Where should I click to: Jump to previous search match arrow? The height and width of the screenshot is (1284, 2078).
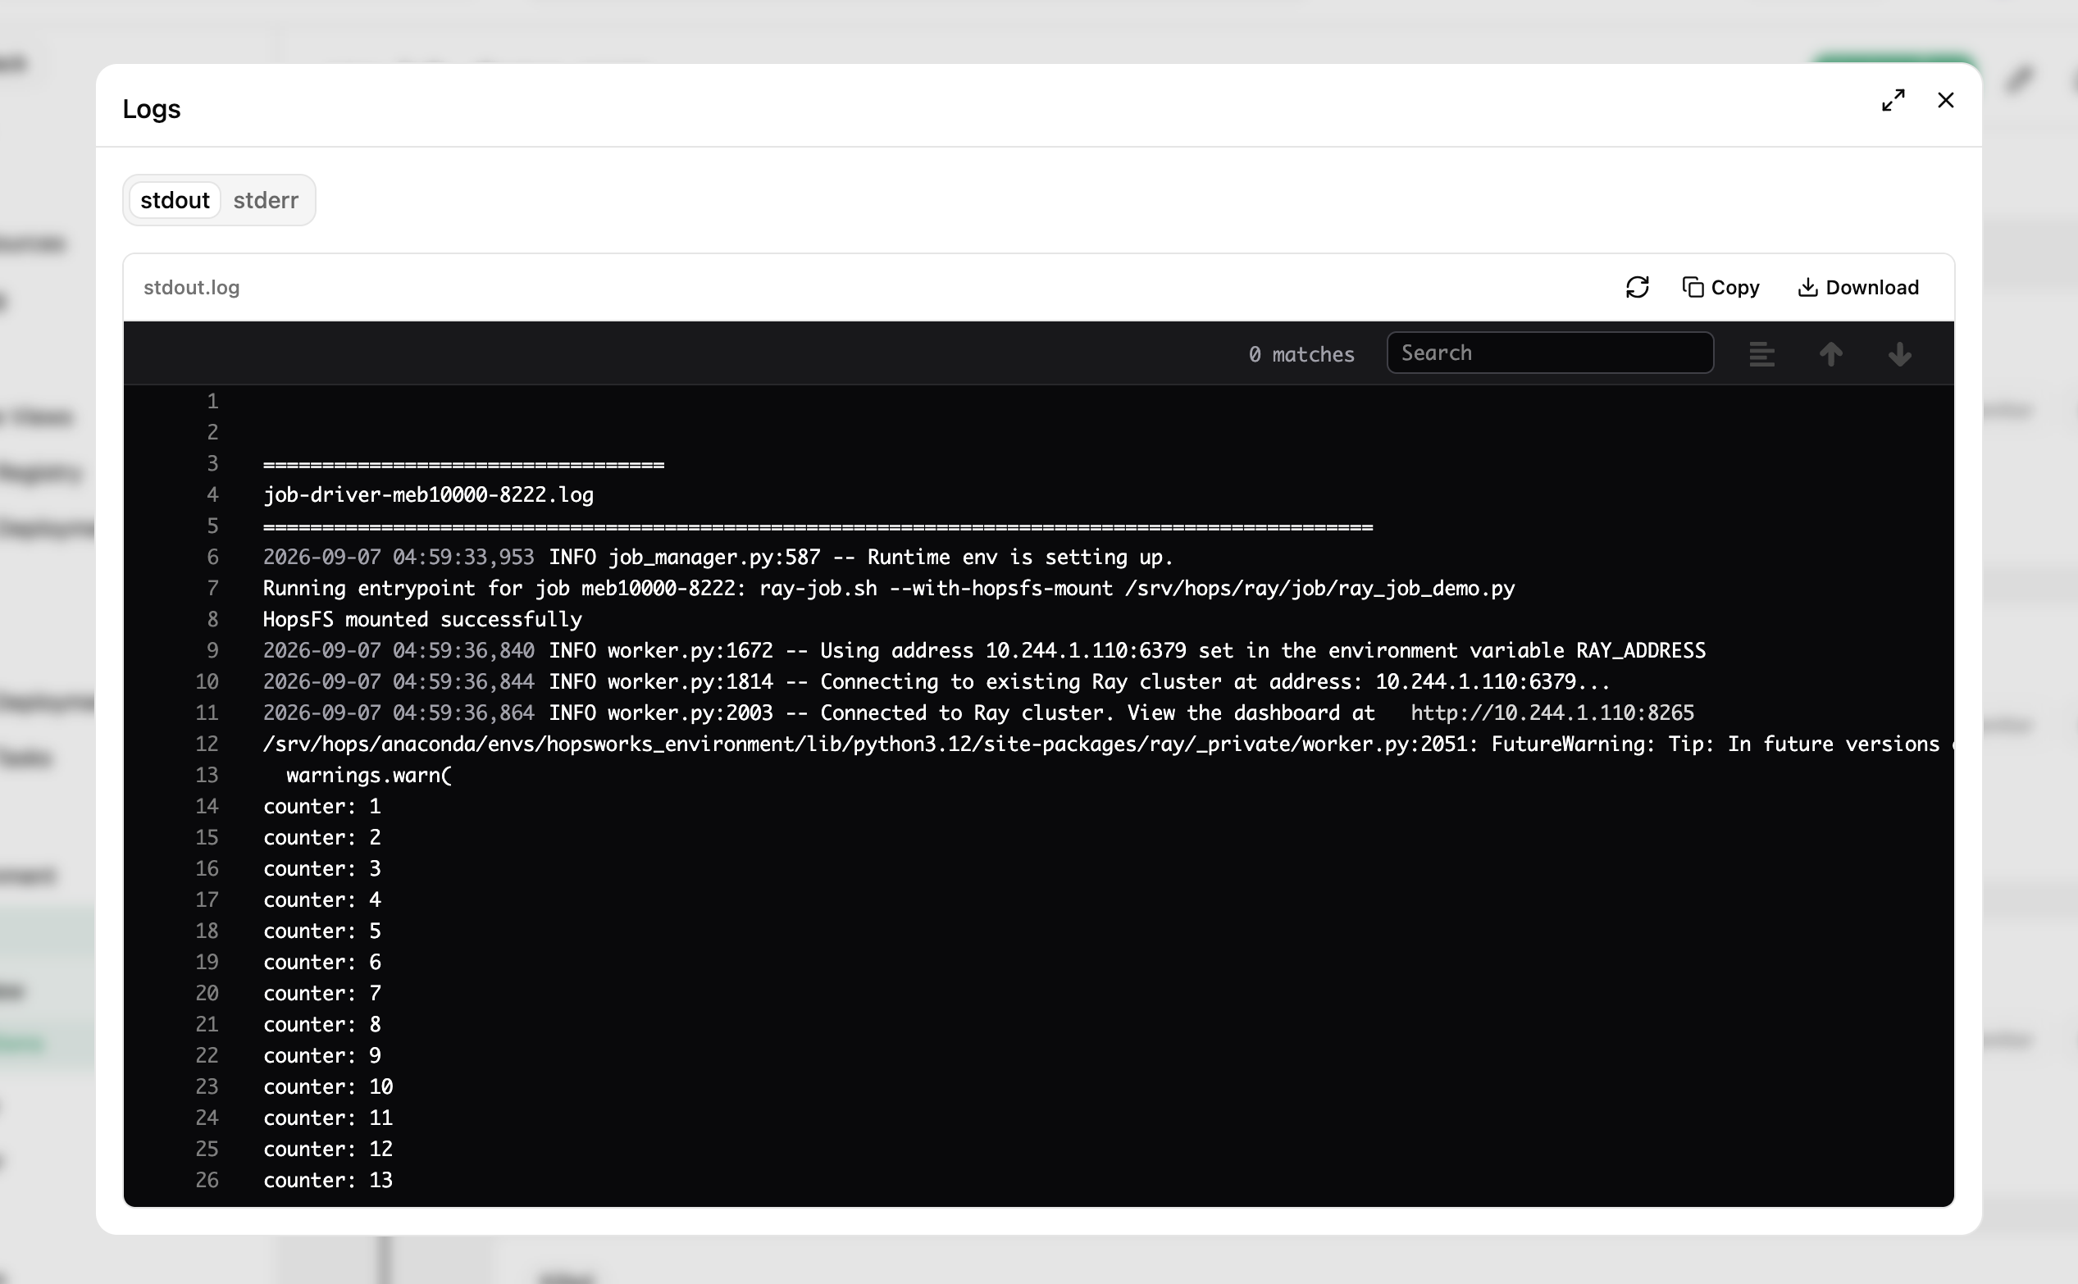coord(1830,354)
